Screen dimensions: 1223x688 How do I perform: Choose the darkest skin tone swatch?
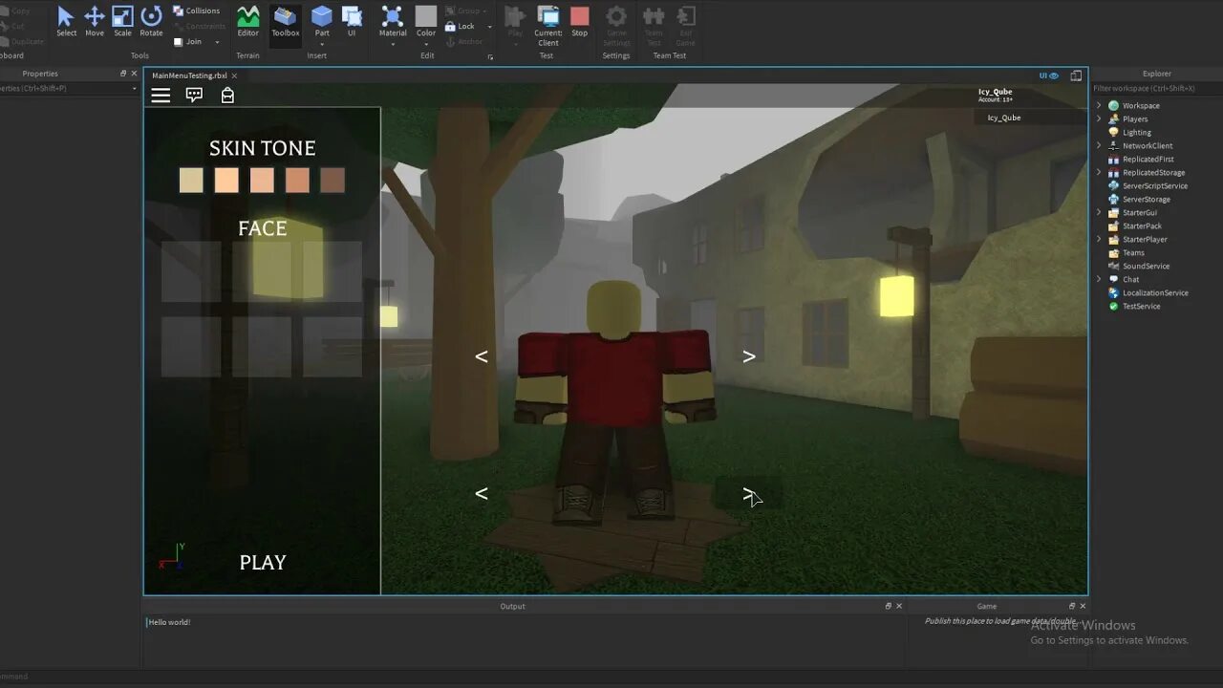coord(333,181)
